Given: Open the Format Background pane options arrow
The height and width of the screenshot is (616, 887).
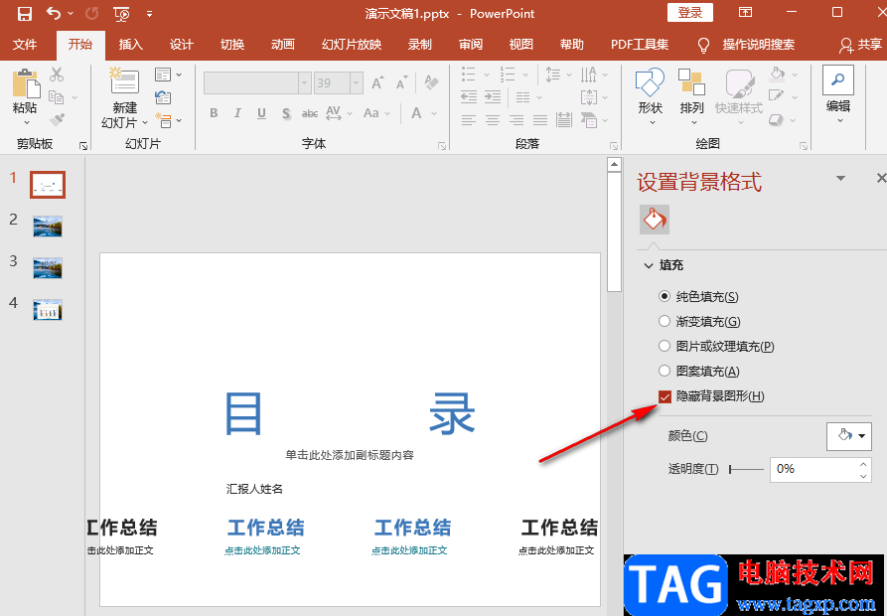Looking at the screenshot, I should pos(840,179).
